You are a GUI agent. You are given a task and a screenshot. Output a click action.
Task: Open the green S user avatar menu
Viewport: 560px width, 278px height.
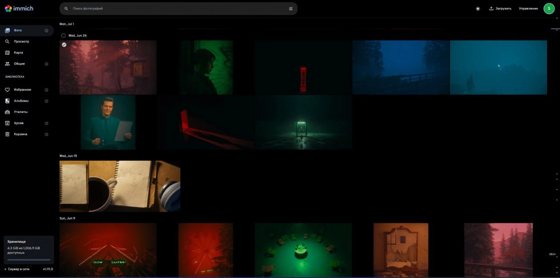549,8
